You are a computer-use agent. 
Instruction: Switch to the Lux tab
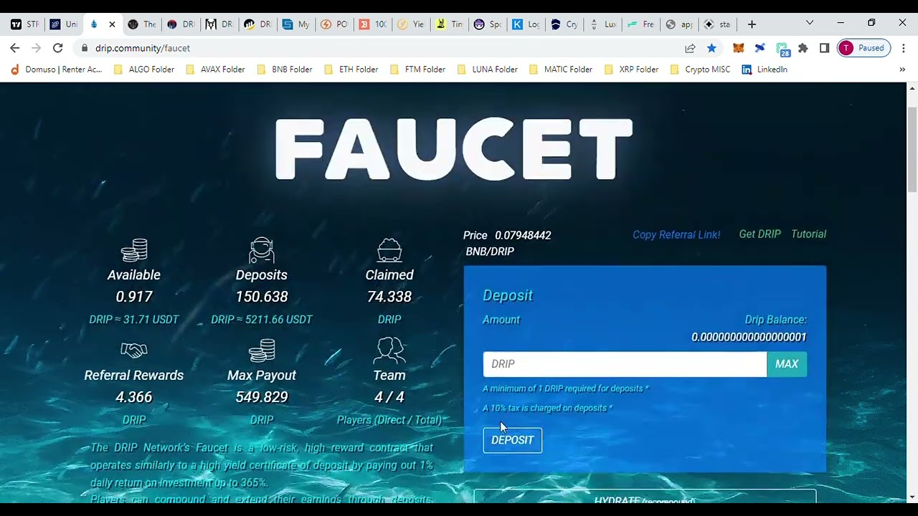pos(603,24)
